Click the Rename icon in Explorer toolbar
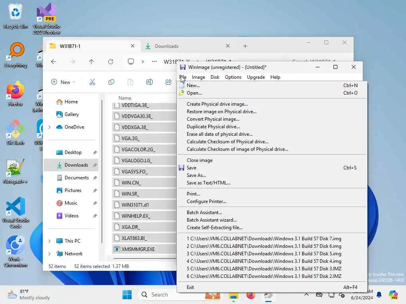Screen dimensions: 406x304 click(149, 82)
